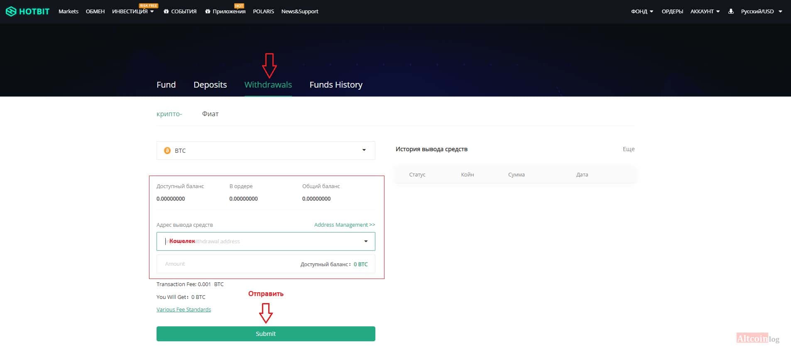This screenshot has width=791, height=355.
Task: Click Еще in withdrawal history
Action: coord(629,149)
